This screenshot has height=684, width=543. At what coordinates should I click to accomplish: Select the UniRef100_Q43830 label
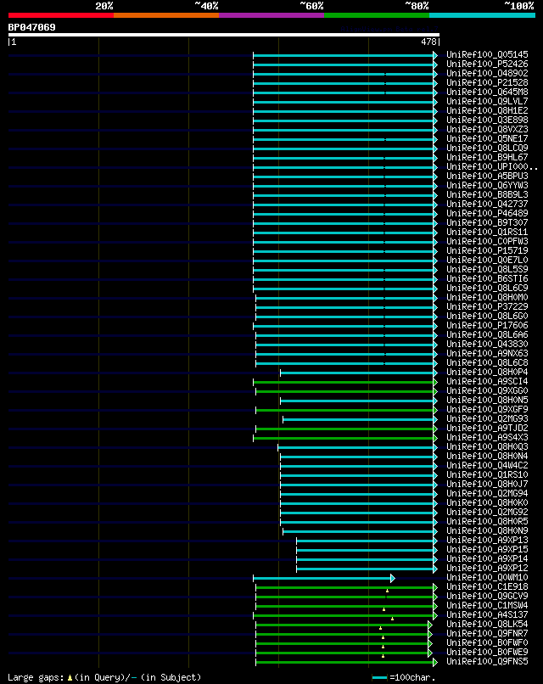487,344
